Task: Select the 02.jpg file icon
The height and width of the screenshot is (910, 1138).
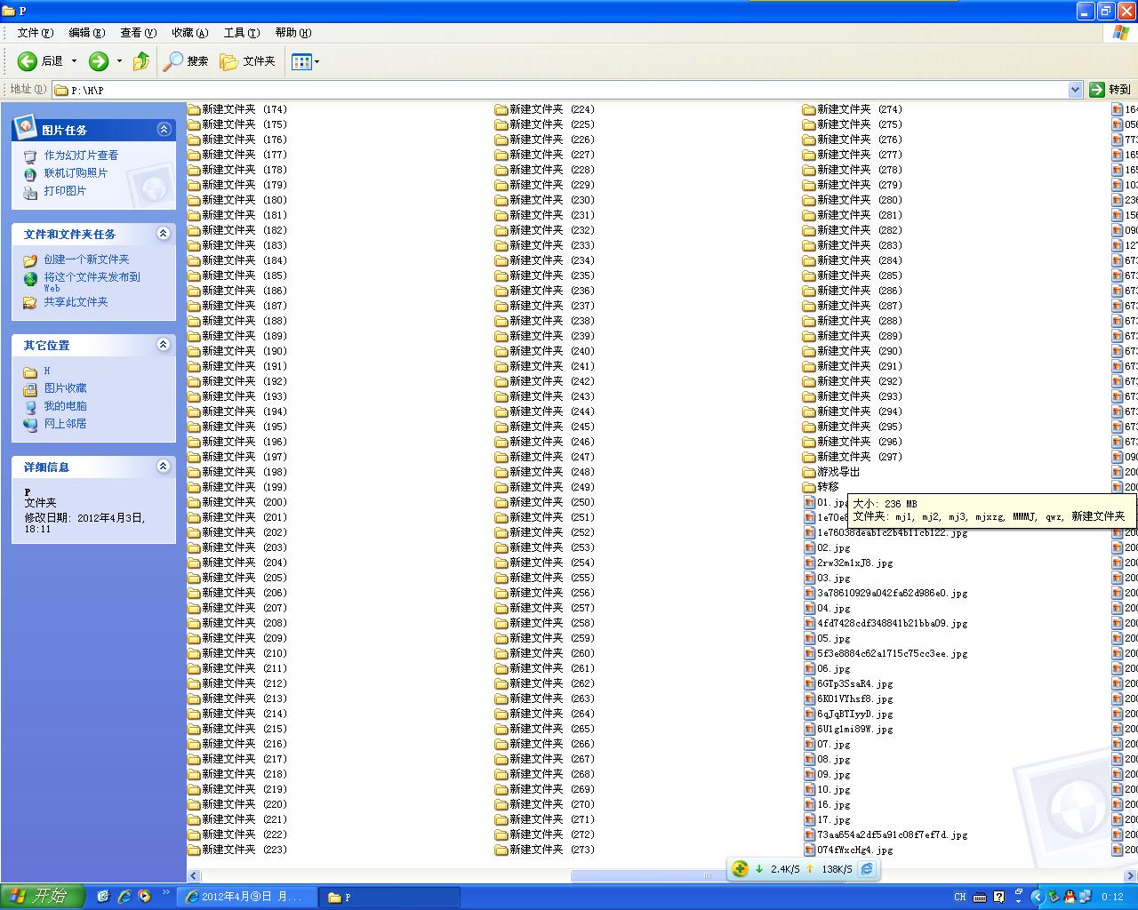Action: (810, 548)
